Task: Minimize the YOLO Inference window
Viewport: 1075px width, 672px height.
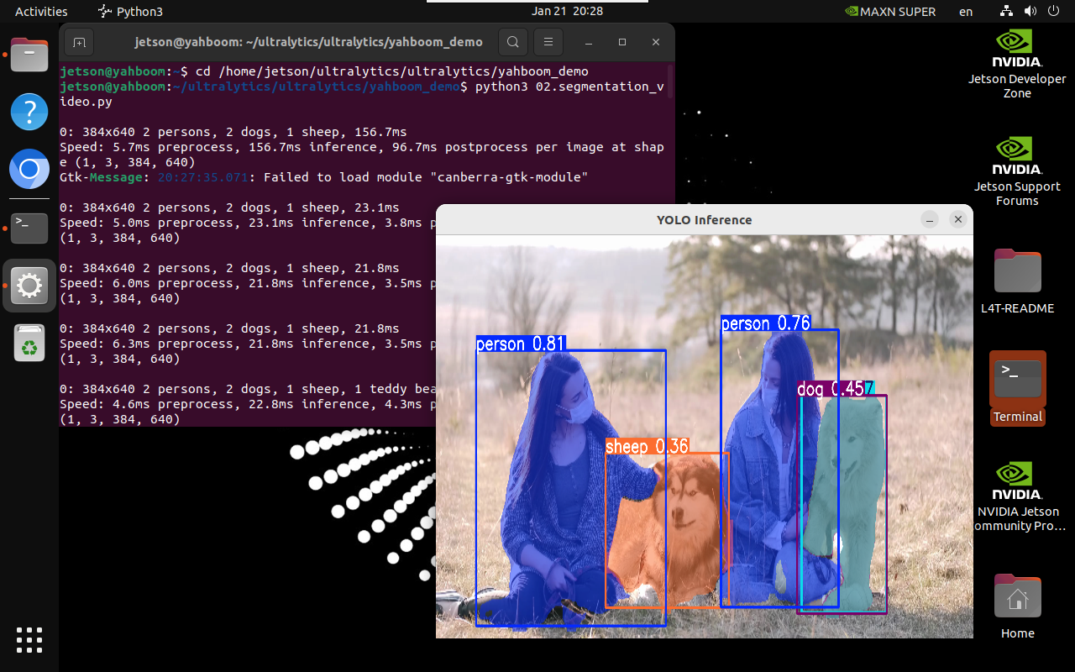Action: [929, 219]
